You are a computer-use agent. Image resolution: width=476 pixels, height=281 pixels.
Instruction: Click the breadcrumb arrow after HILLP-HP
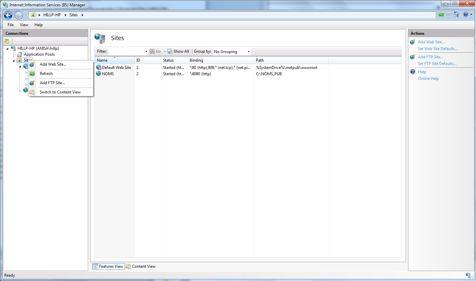[x=66, y=15]
